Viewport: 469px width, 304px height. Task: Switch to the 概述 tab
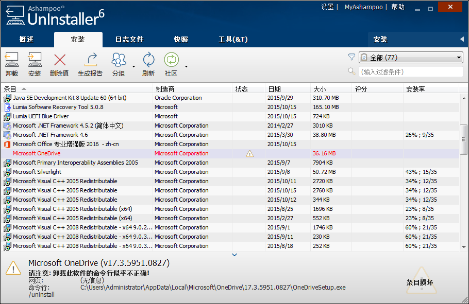[26, 40]
